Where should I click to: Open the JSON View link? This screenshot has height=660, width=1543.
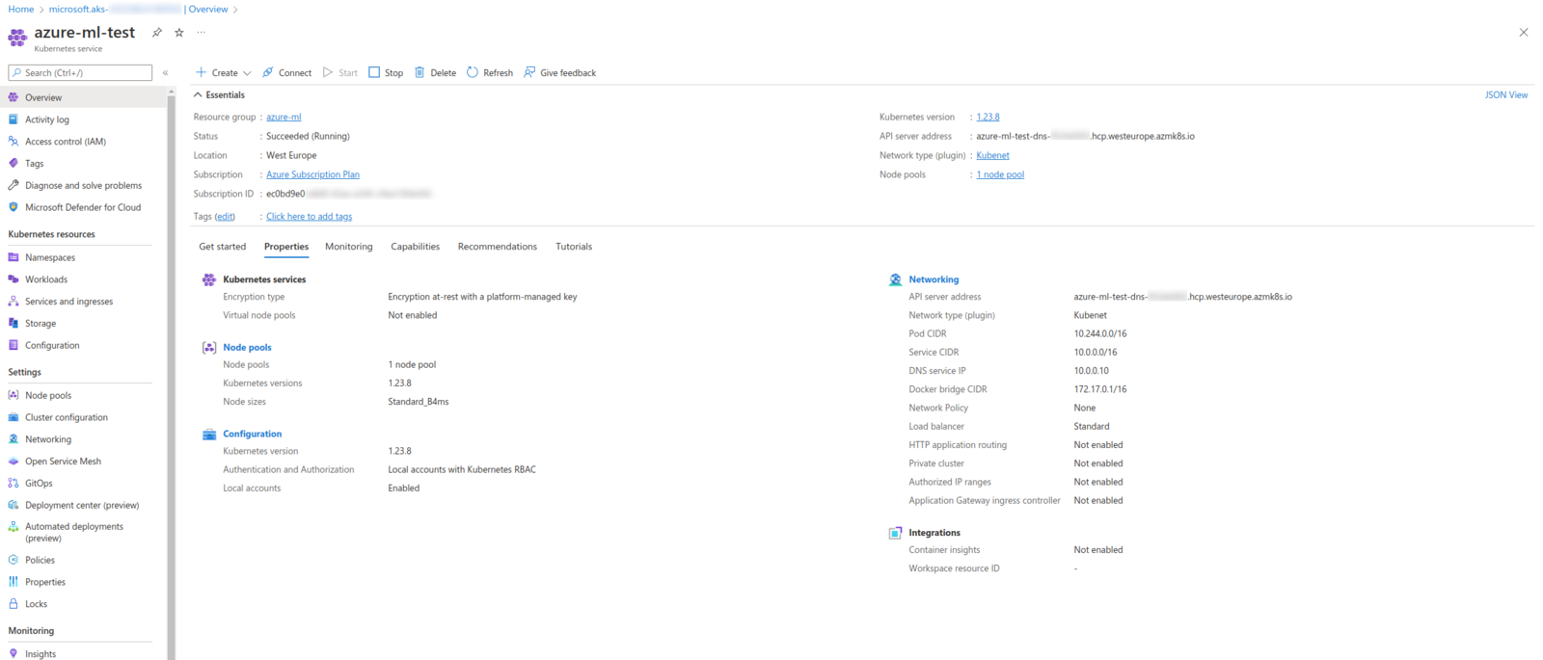coord(1505,95)
